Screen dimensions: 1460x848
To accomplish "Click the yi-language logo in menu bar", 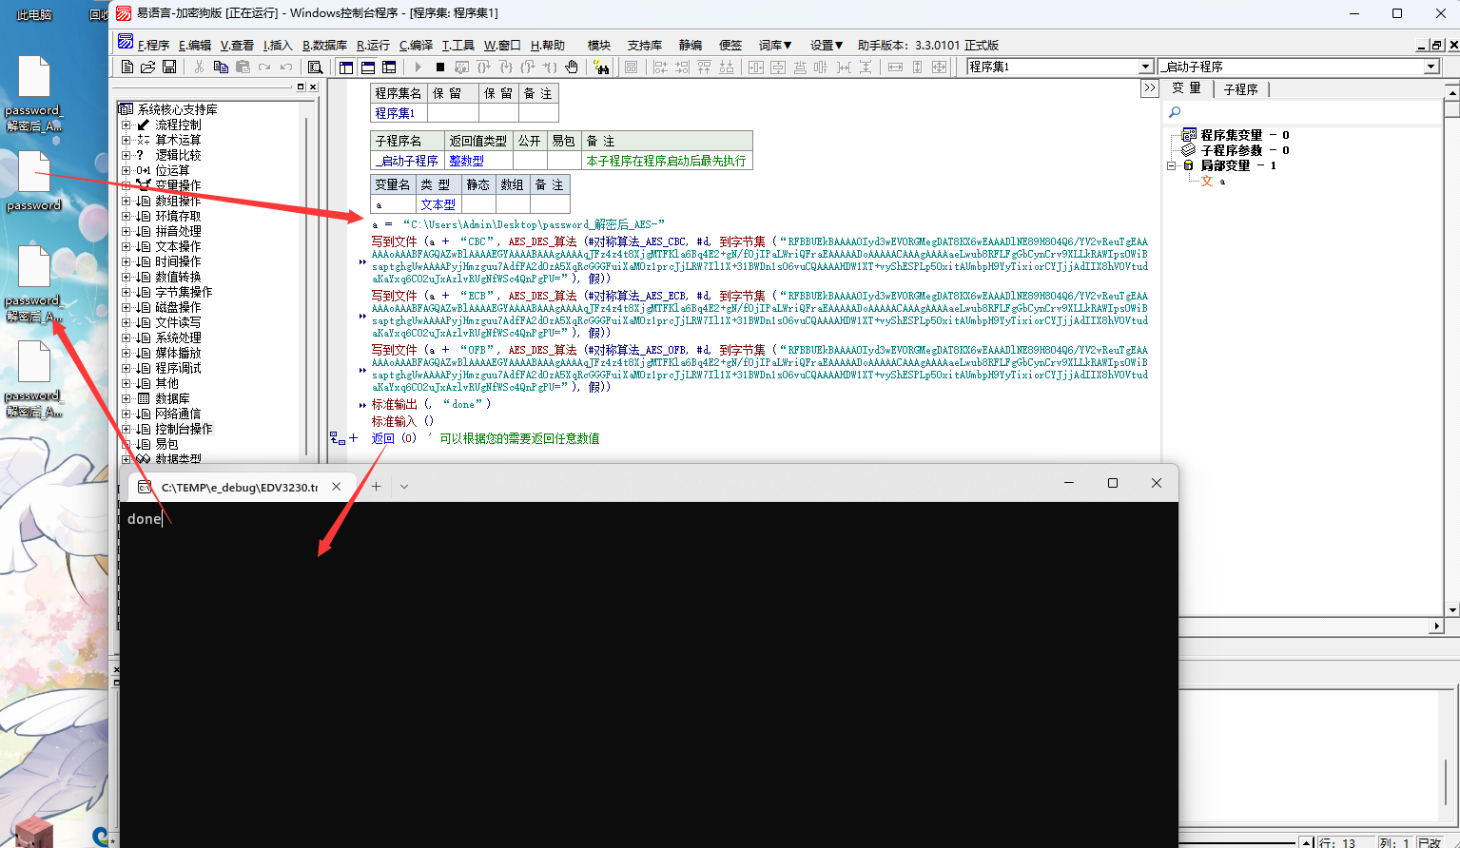I will pyautogui.click(x=126, y=42).
